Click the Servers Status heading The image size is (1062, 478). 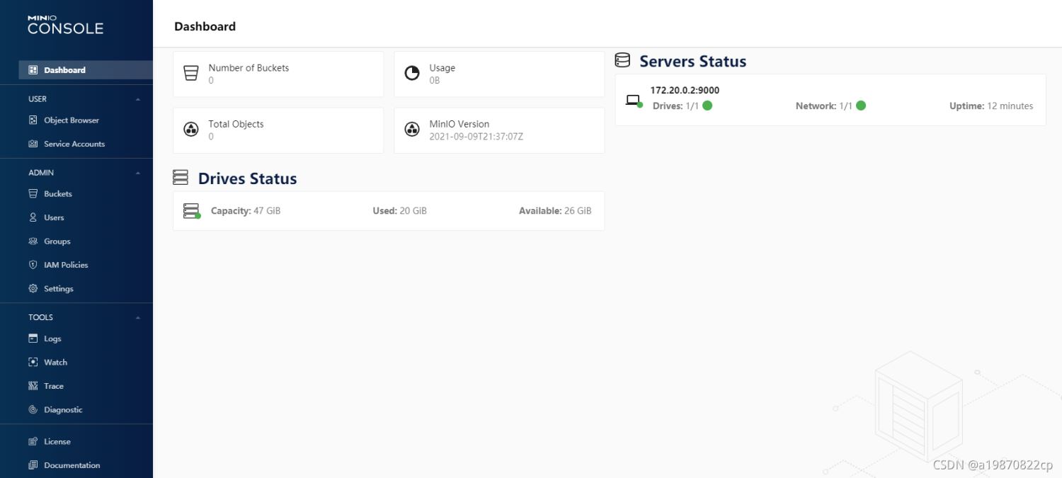point(692,62)
